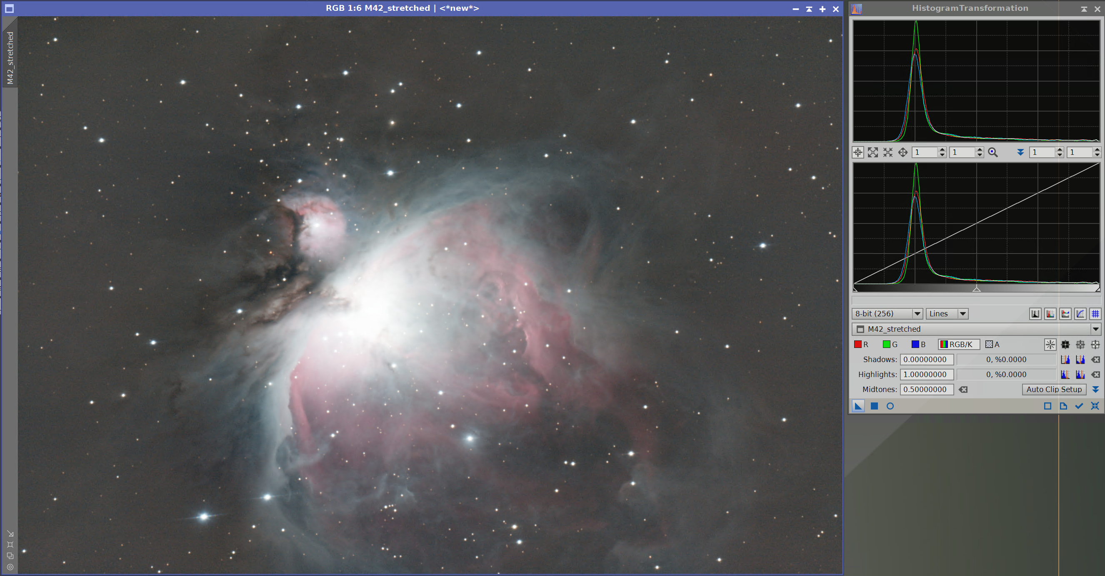Image resolution: width=1105 pixels, height=576 pixels.
Task: Select the solid black point readout crosshair
Action: click(x=1065, y=345)
